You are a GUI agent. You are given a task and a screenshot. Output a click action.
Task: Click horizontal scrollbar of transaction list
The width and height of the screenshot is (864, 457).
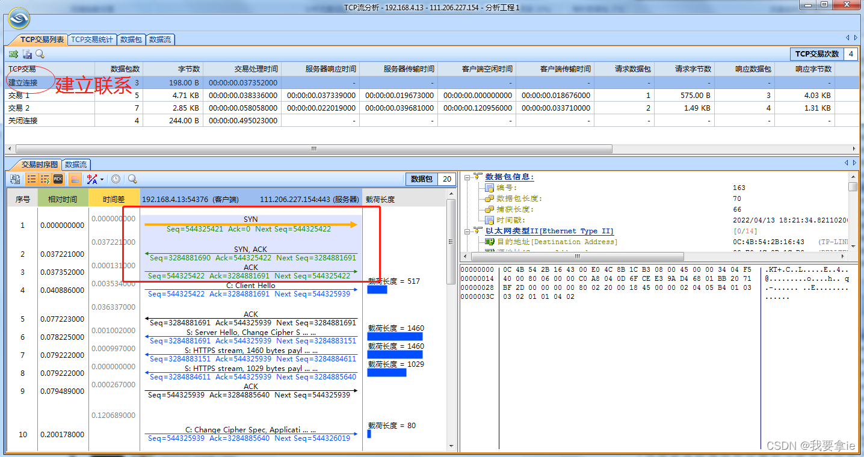click(313, 149)
